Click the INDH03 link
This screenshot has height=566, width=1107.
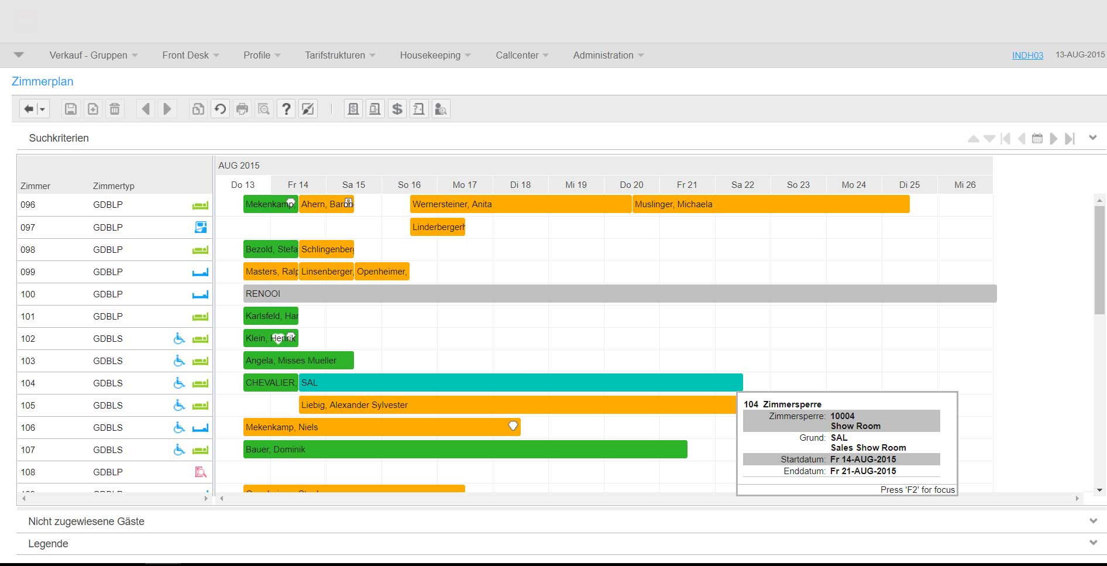(1027, 55)
